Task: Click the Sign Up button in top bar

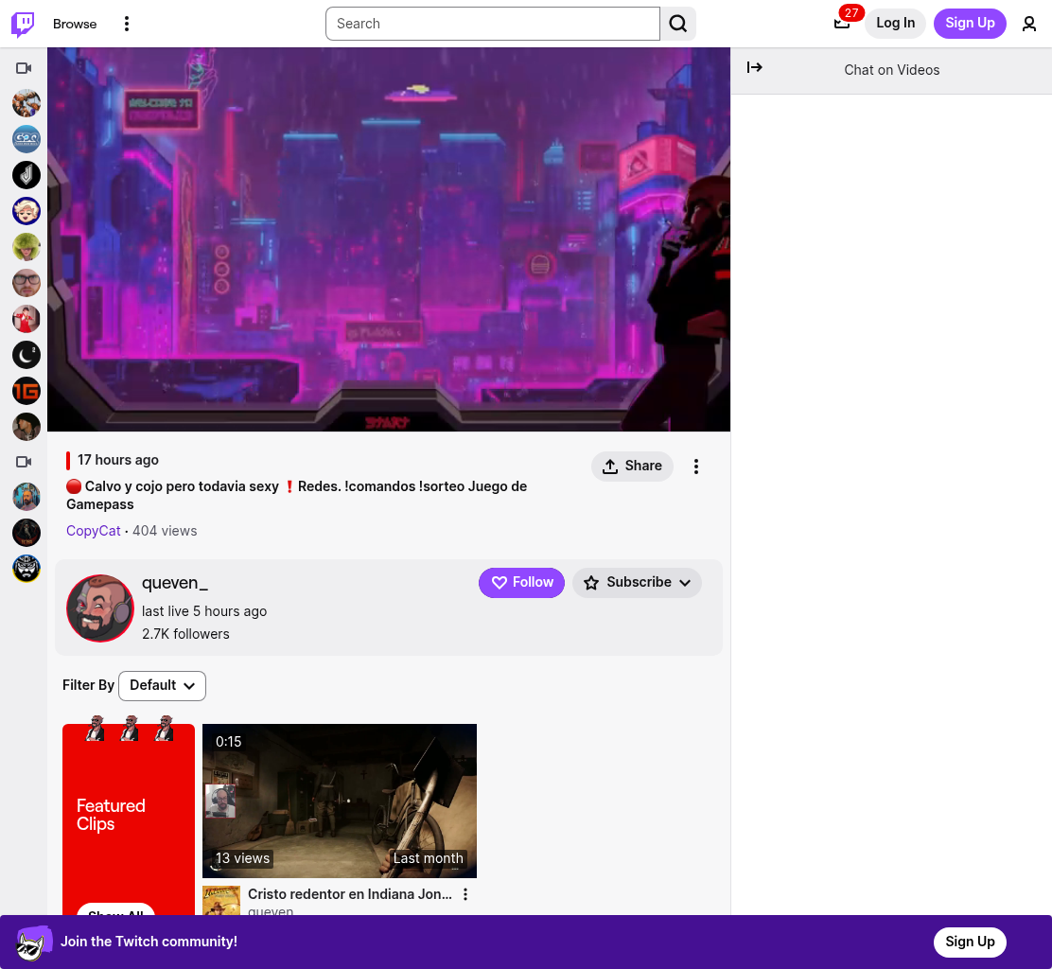Action: 970,23
